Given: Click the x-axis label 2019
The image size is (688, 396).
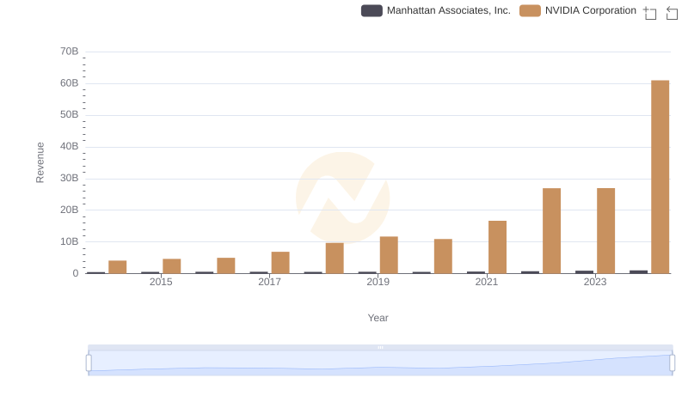Looking at the screenshot, I should 378,282.
